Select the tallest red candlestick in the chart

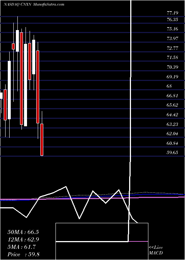pyautogui.click(x=21, y=78)
